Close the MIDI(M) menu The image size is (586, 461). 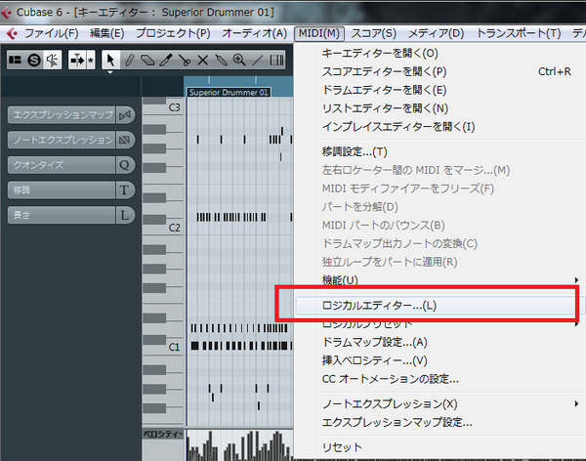(x=319, y=33)
